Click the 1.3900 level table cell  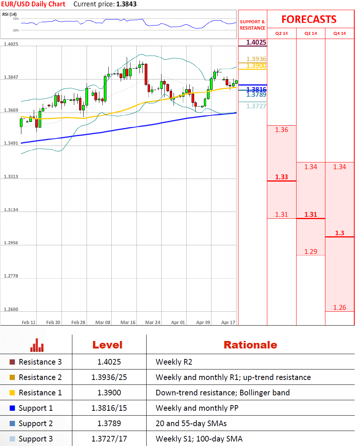pyautogui.click(x=109, y=392)
